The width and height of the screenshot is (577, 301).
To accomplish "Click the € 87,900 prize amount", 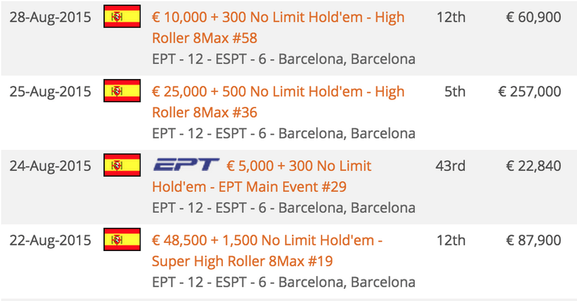I will tap(534, 241).
